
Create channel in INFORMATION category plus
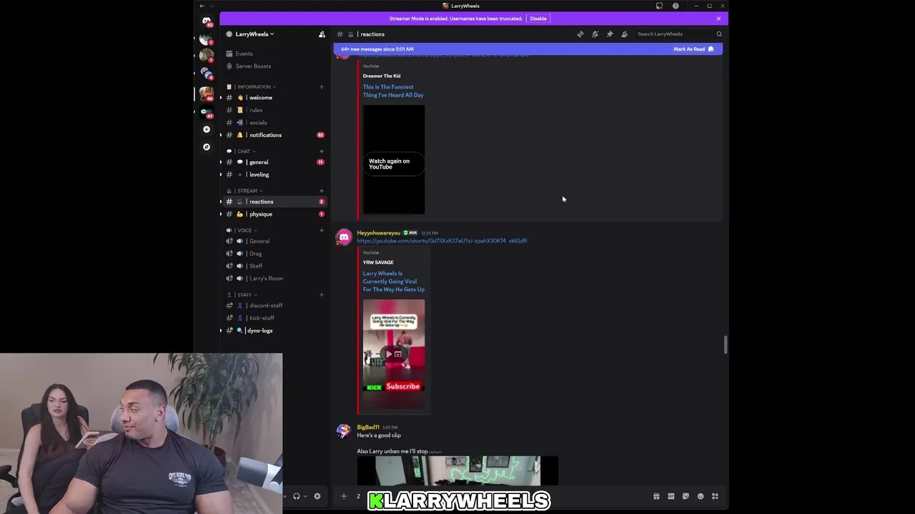[321, 87]
